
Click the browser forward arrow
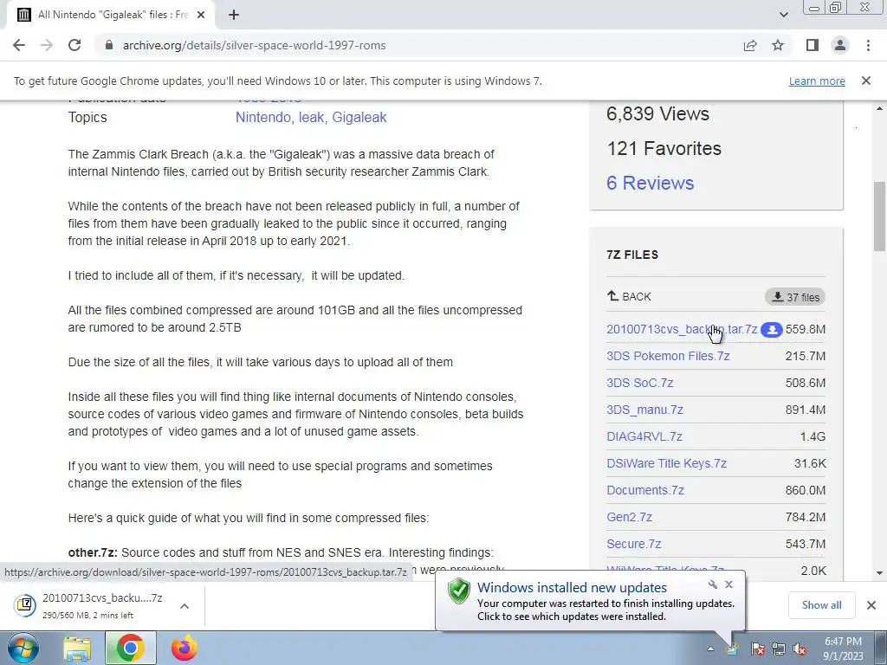coord(47,45)
